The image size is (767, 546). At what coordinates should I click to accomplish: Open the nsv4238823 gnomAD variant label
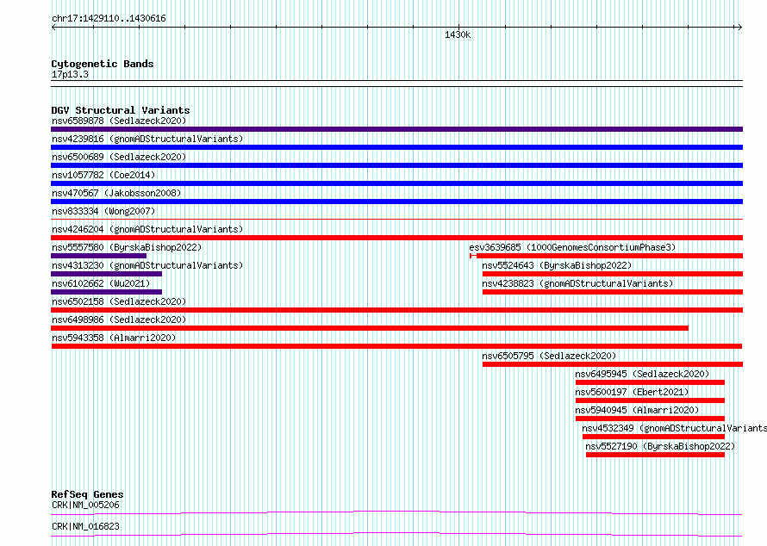point(577,283)
